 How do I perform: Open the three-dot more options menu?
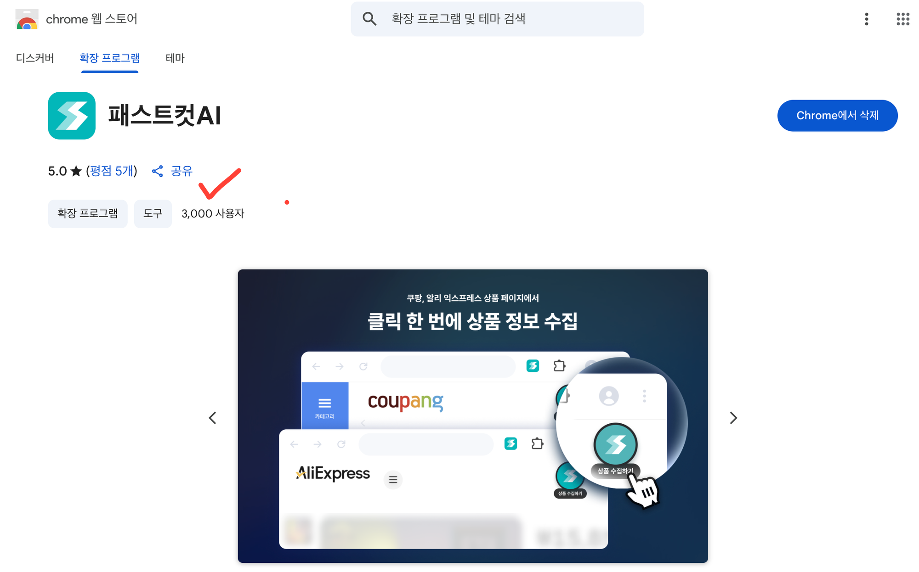pos(867,19)
